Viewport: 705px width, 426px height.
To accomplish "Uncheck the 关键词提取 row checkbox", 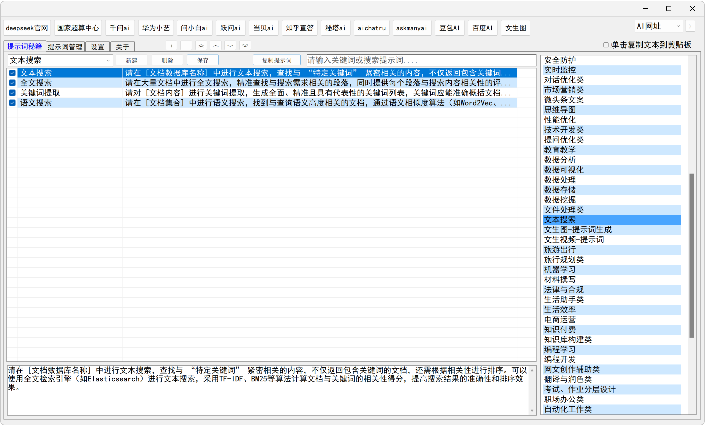I will tap(12, 93).
